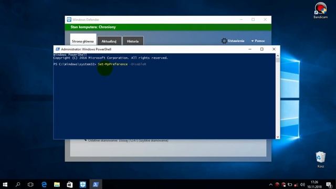
Task: Open taskbar search magnifier
Action: (18, 184)
